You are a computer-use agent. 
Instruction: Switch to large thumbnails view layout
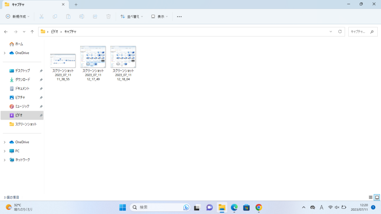pyautogui.click(x=377, y=197)
